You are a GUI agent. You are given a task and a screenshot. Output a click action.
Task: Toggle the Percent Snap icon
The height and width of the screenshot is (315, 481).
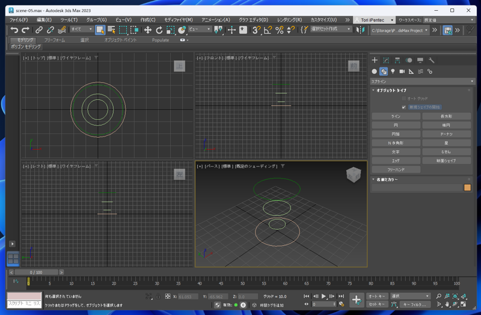279,29
